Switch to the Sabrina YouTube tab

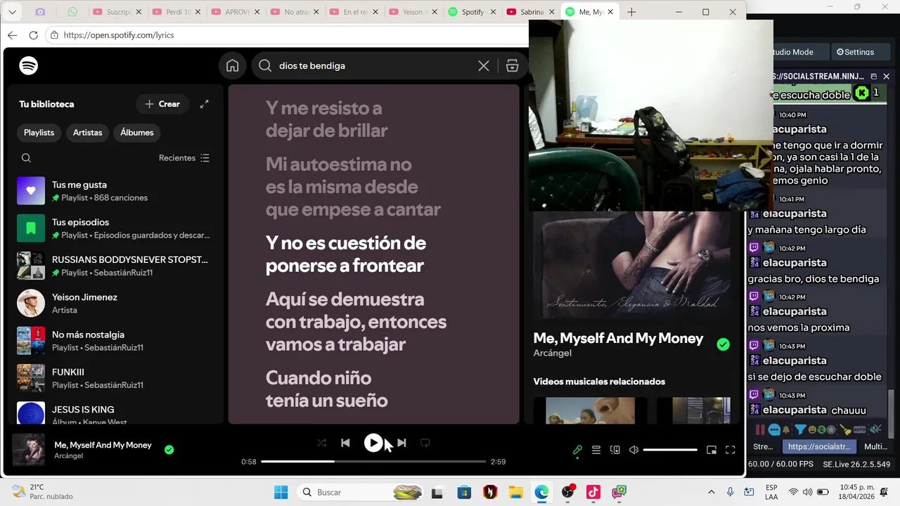pyautogui.click(x=531, y=12)
